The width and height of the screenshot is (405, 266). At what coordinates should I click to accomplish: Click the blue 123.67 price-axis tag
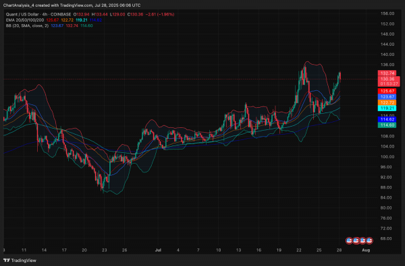point(387,97)
